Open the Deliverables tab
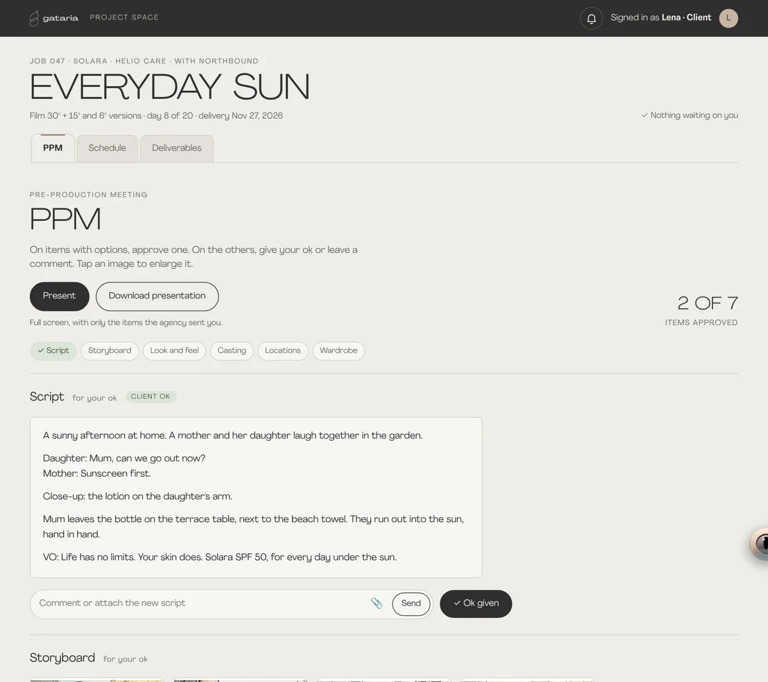The image size is (768, 682). point(177,148)
